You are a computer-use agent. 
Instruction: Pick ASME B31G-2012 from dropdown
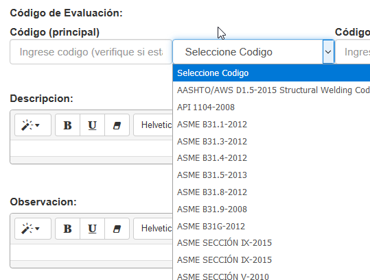271,227
